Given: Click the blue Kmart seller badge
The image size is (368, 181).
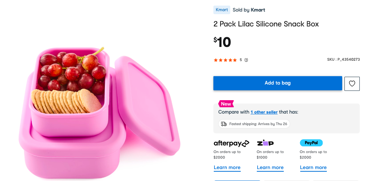Looking at the screenshot, I should coord(222,10).
